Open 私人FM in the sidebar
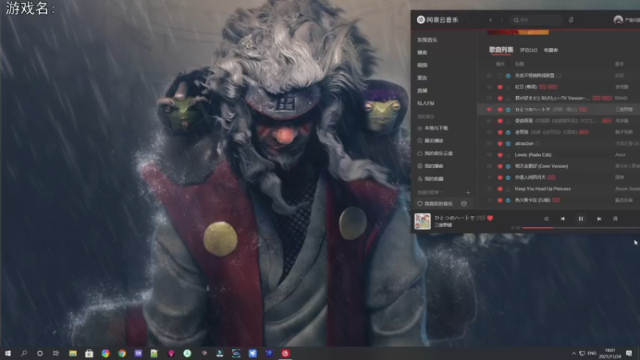This screenshot has height=360, width=640. 426,103
